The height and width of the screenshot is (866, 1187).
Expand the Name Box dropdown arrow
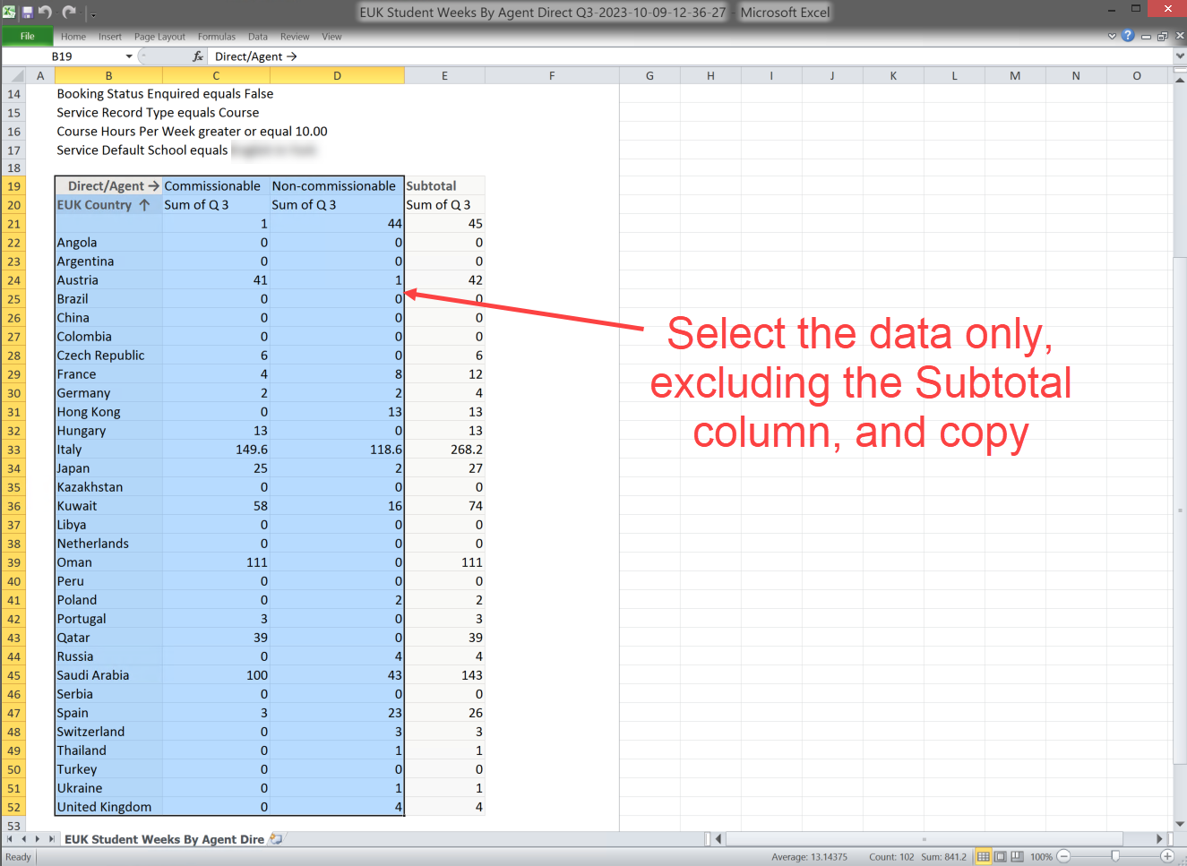pyautogui.click(x=129, y=56)
